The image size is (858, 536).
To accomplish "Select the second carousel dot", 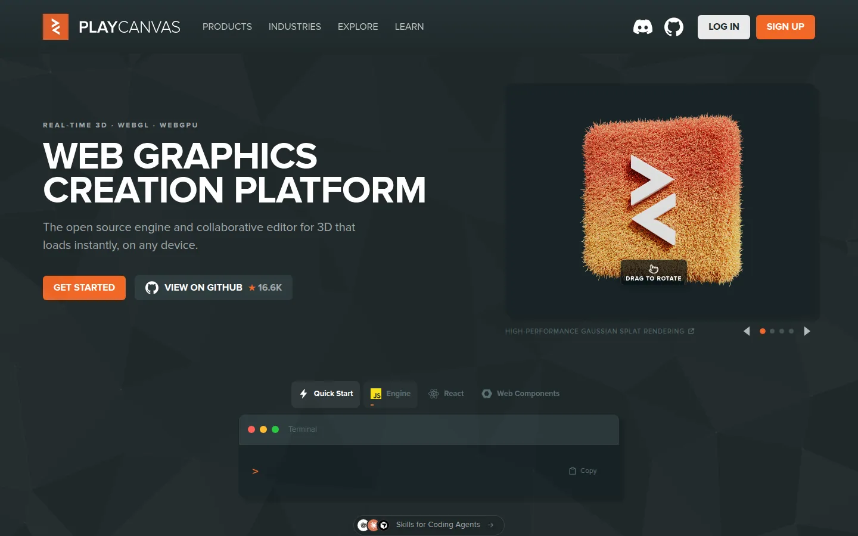I will point(772,331).
